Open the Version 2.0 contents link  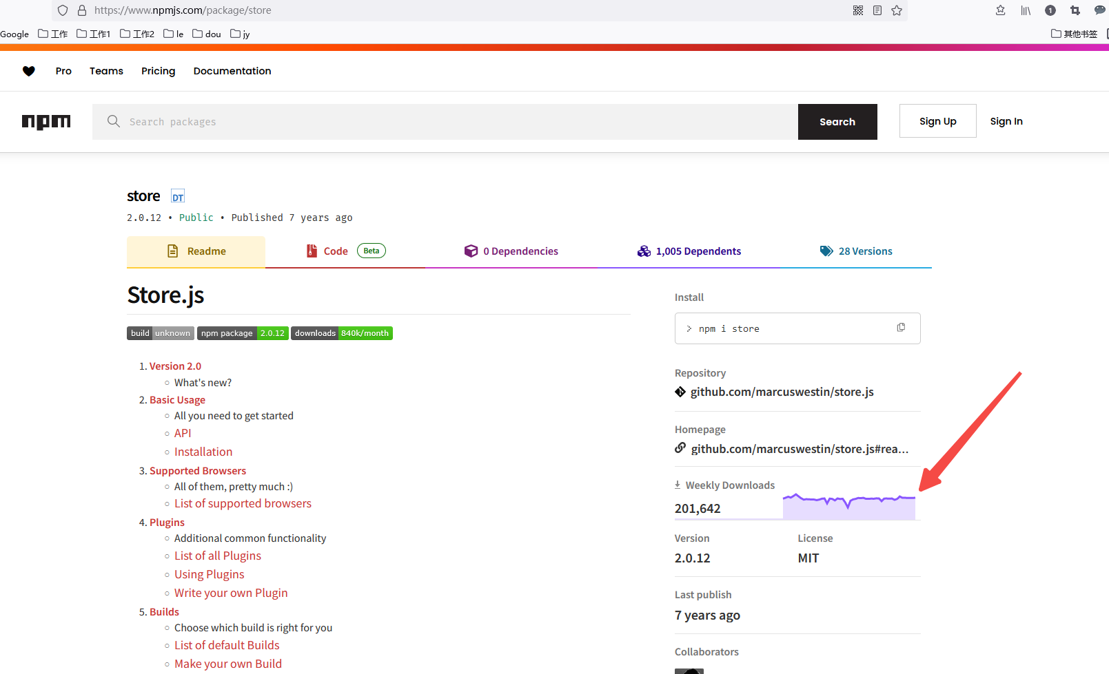click(x=175, y=366)
